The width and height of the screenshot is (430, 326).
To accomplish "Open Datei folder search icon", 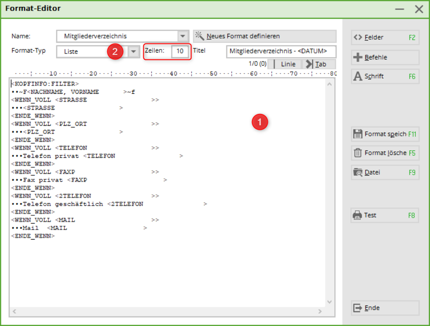I will (358, 172).
